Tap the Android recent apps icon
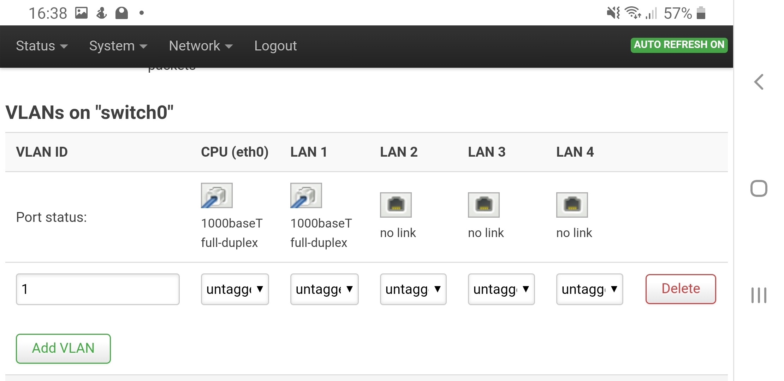Viewport: 784px width, 381px height. 759,295
